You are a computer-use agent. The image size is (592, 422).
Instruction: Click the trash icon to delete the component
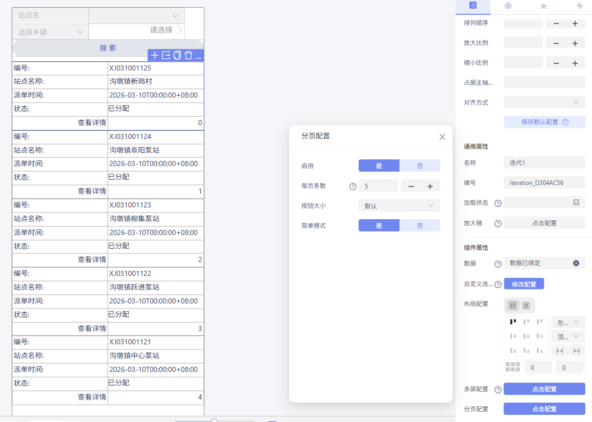pyautogui.click(x=188, y=55)
